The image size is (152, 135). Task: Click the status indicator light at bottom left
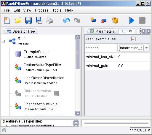(x=4, y=130)
